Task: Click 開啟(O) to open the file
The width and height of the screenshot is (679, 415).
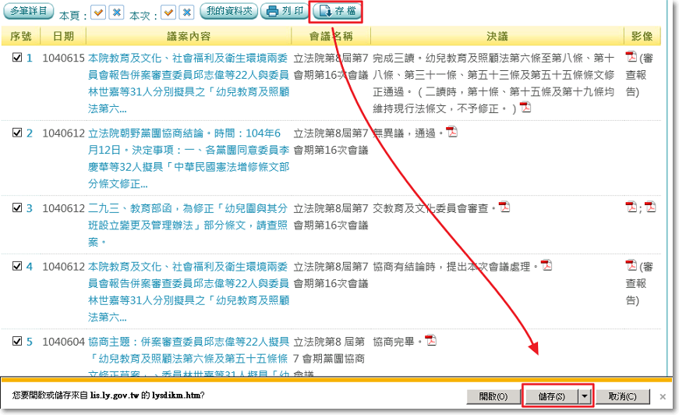Action: pyautogui.click(x=493, y=396)
